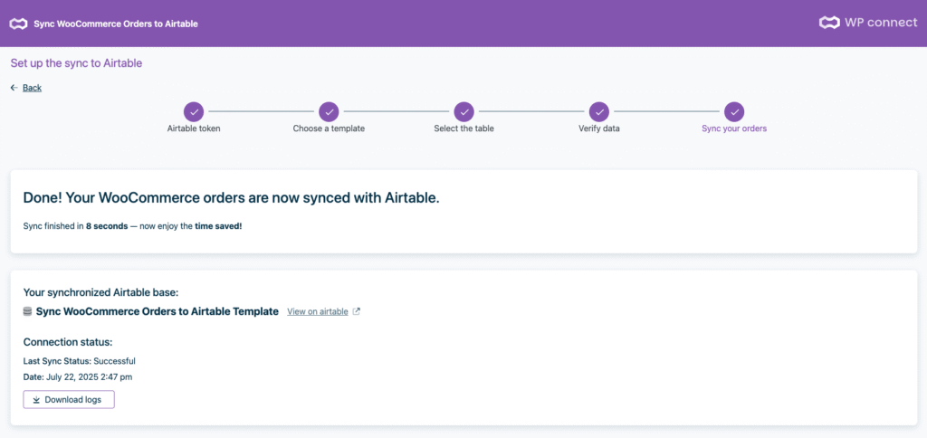Image resolution: width=927 pixels, height=438 pixels.
Task: Click the Set up the sync to Airtable heading
Action: [76, 63]
